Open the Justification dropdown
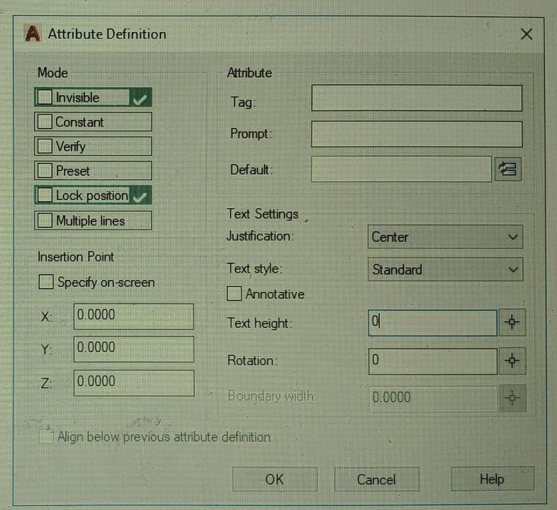 [512, 237]
